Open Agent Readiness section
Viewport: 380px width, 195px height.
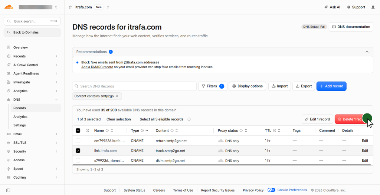point(26,73)
